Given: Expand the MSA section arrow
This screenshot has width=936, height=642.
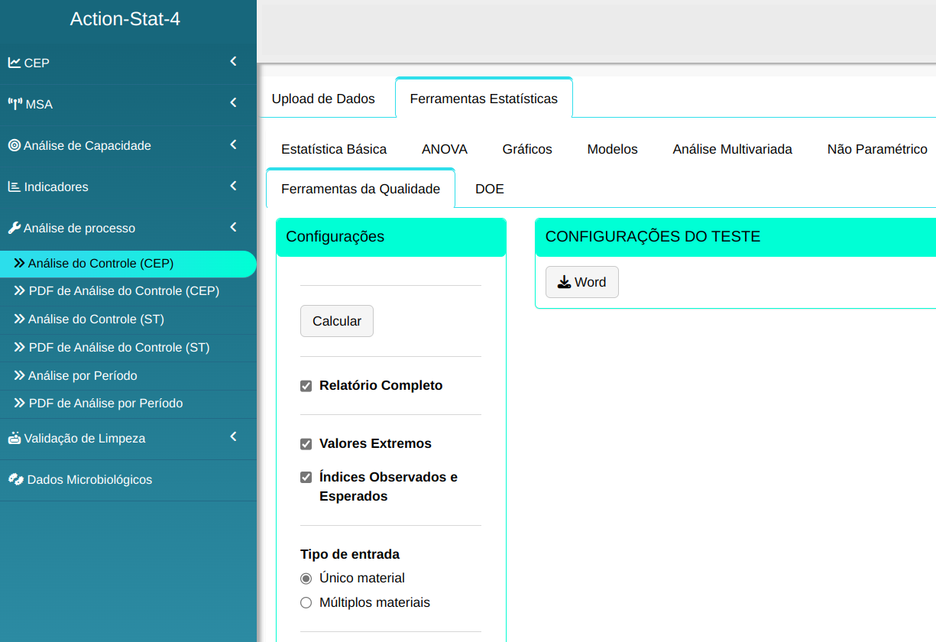Looking at the screenshot, I should coord(233,103).
